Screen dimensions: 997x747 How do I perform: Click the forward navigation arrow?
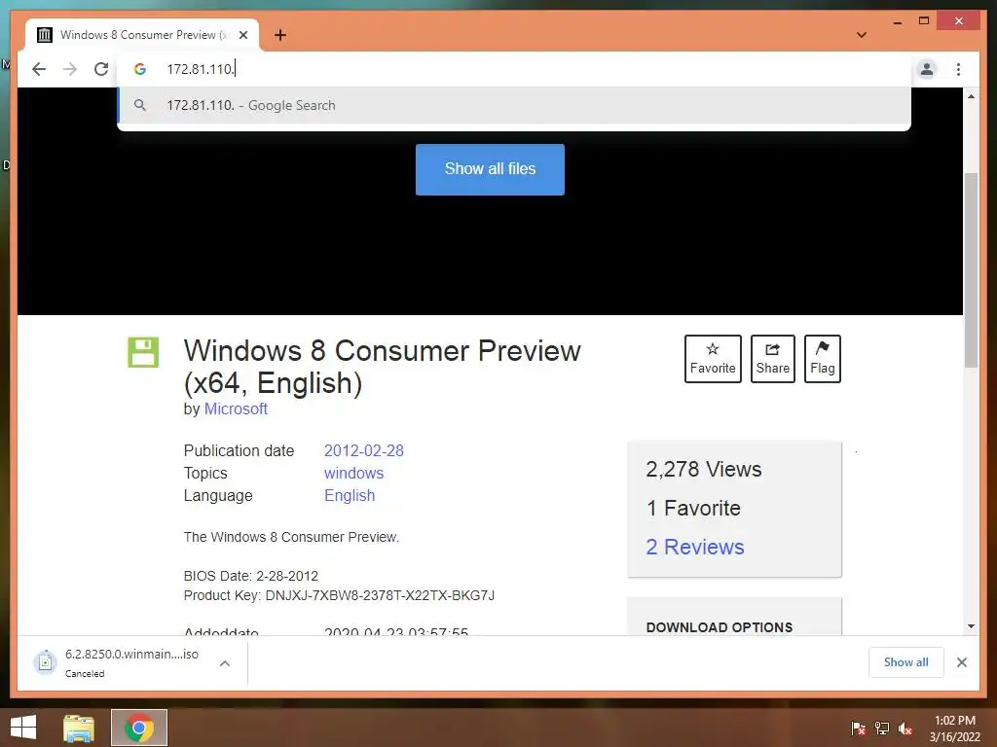pos(70,69)
